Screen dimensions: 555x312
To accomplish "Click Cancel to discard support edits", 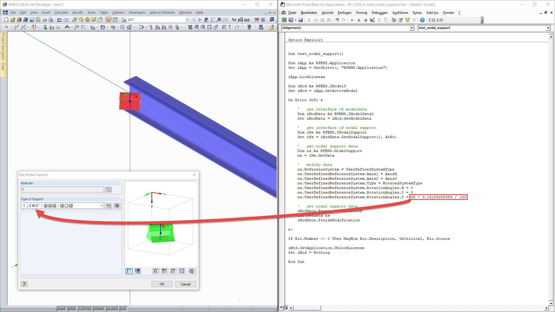I will tap(185, 284).
